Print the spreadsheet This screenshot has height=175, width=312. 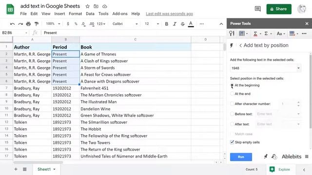point(28,24)
